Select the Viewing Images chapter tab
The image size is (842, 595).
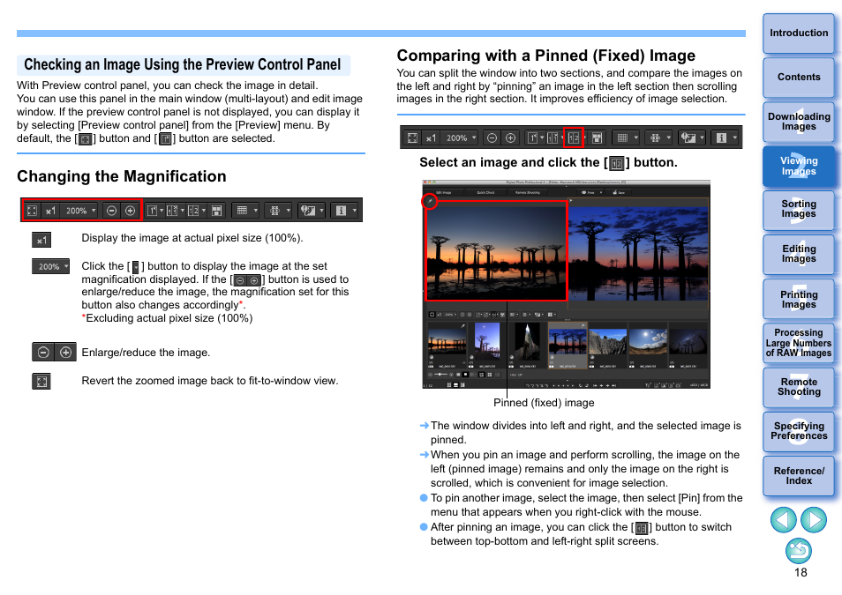tap(799, 166)
